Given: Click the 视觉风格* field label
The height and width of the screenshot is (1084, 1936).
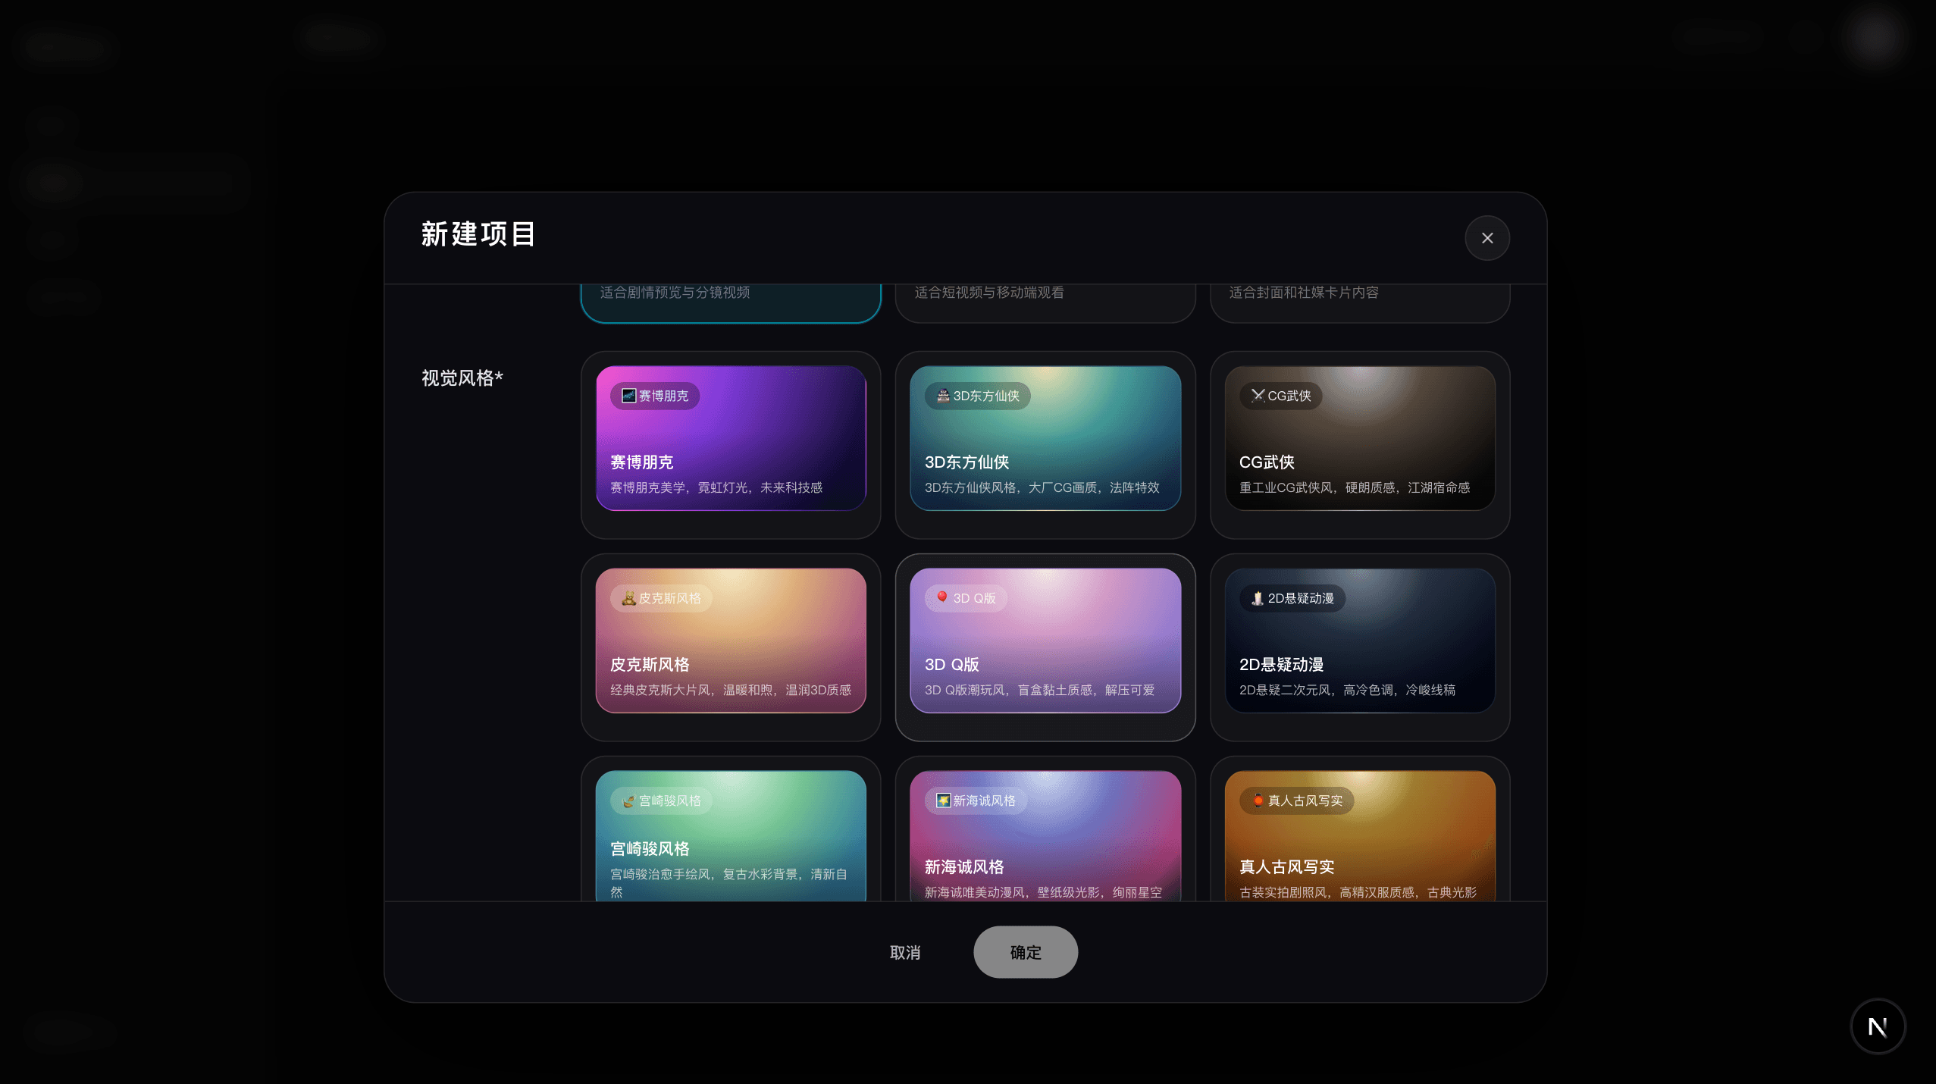Looking at the screenshot, I should pos(462,378).
